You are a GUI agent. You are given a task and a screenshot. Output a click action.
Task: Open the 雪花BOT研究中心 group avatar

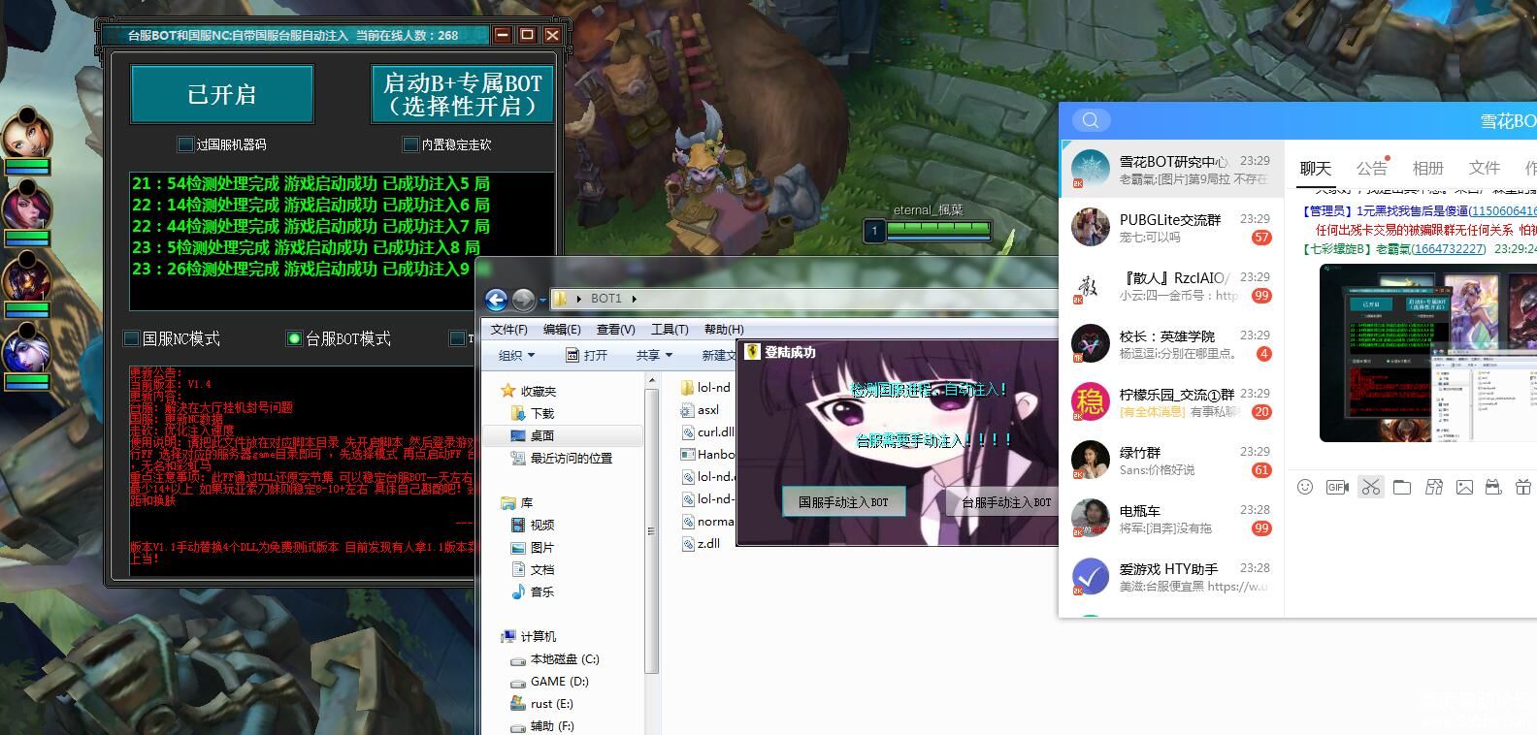(1090, 170)
